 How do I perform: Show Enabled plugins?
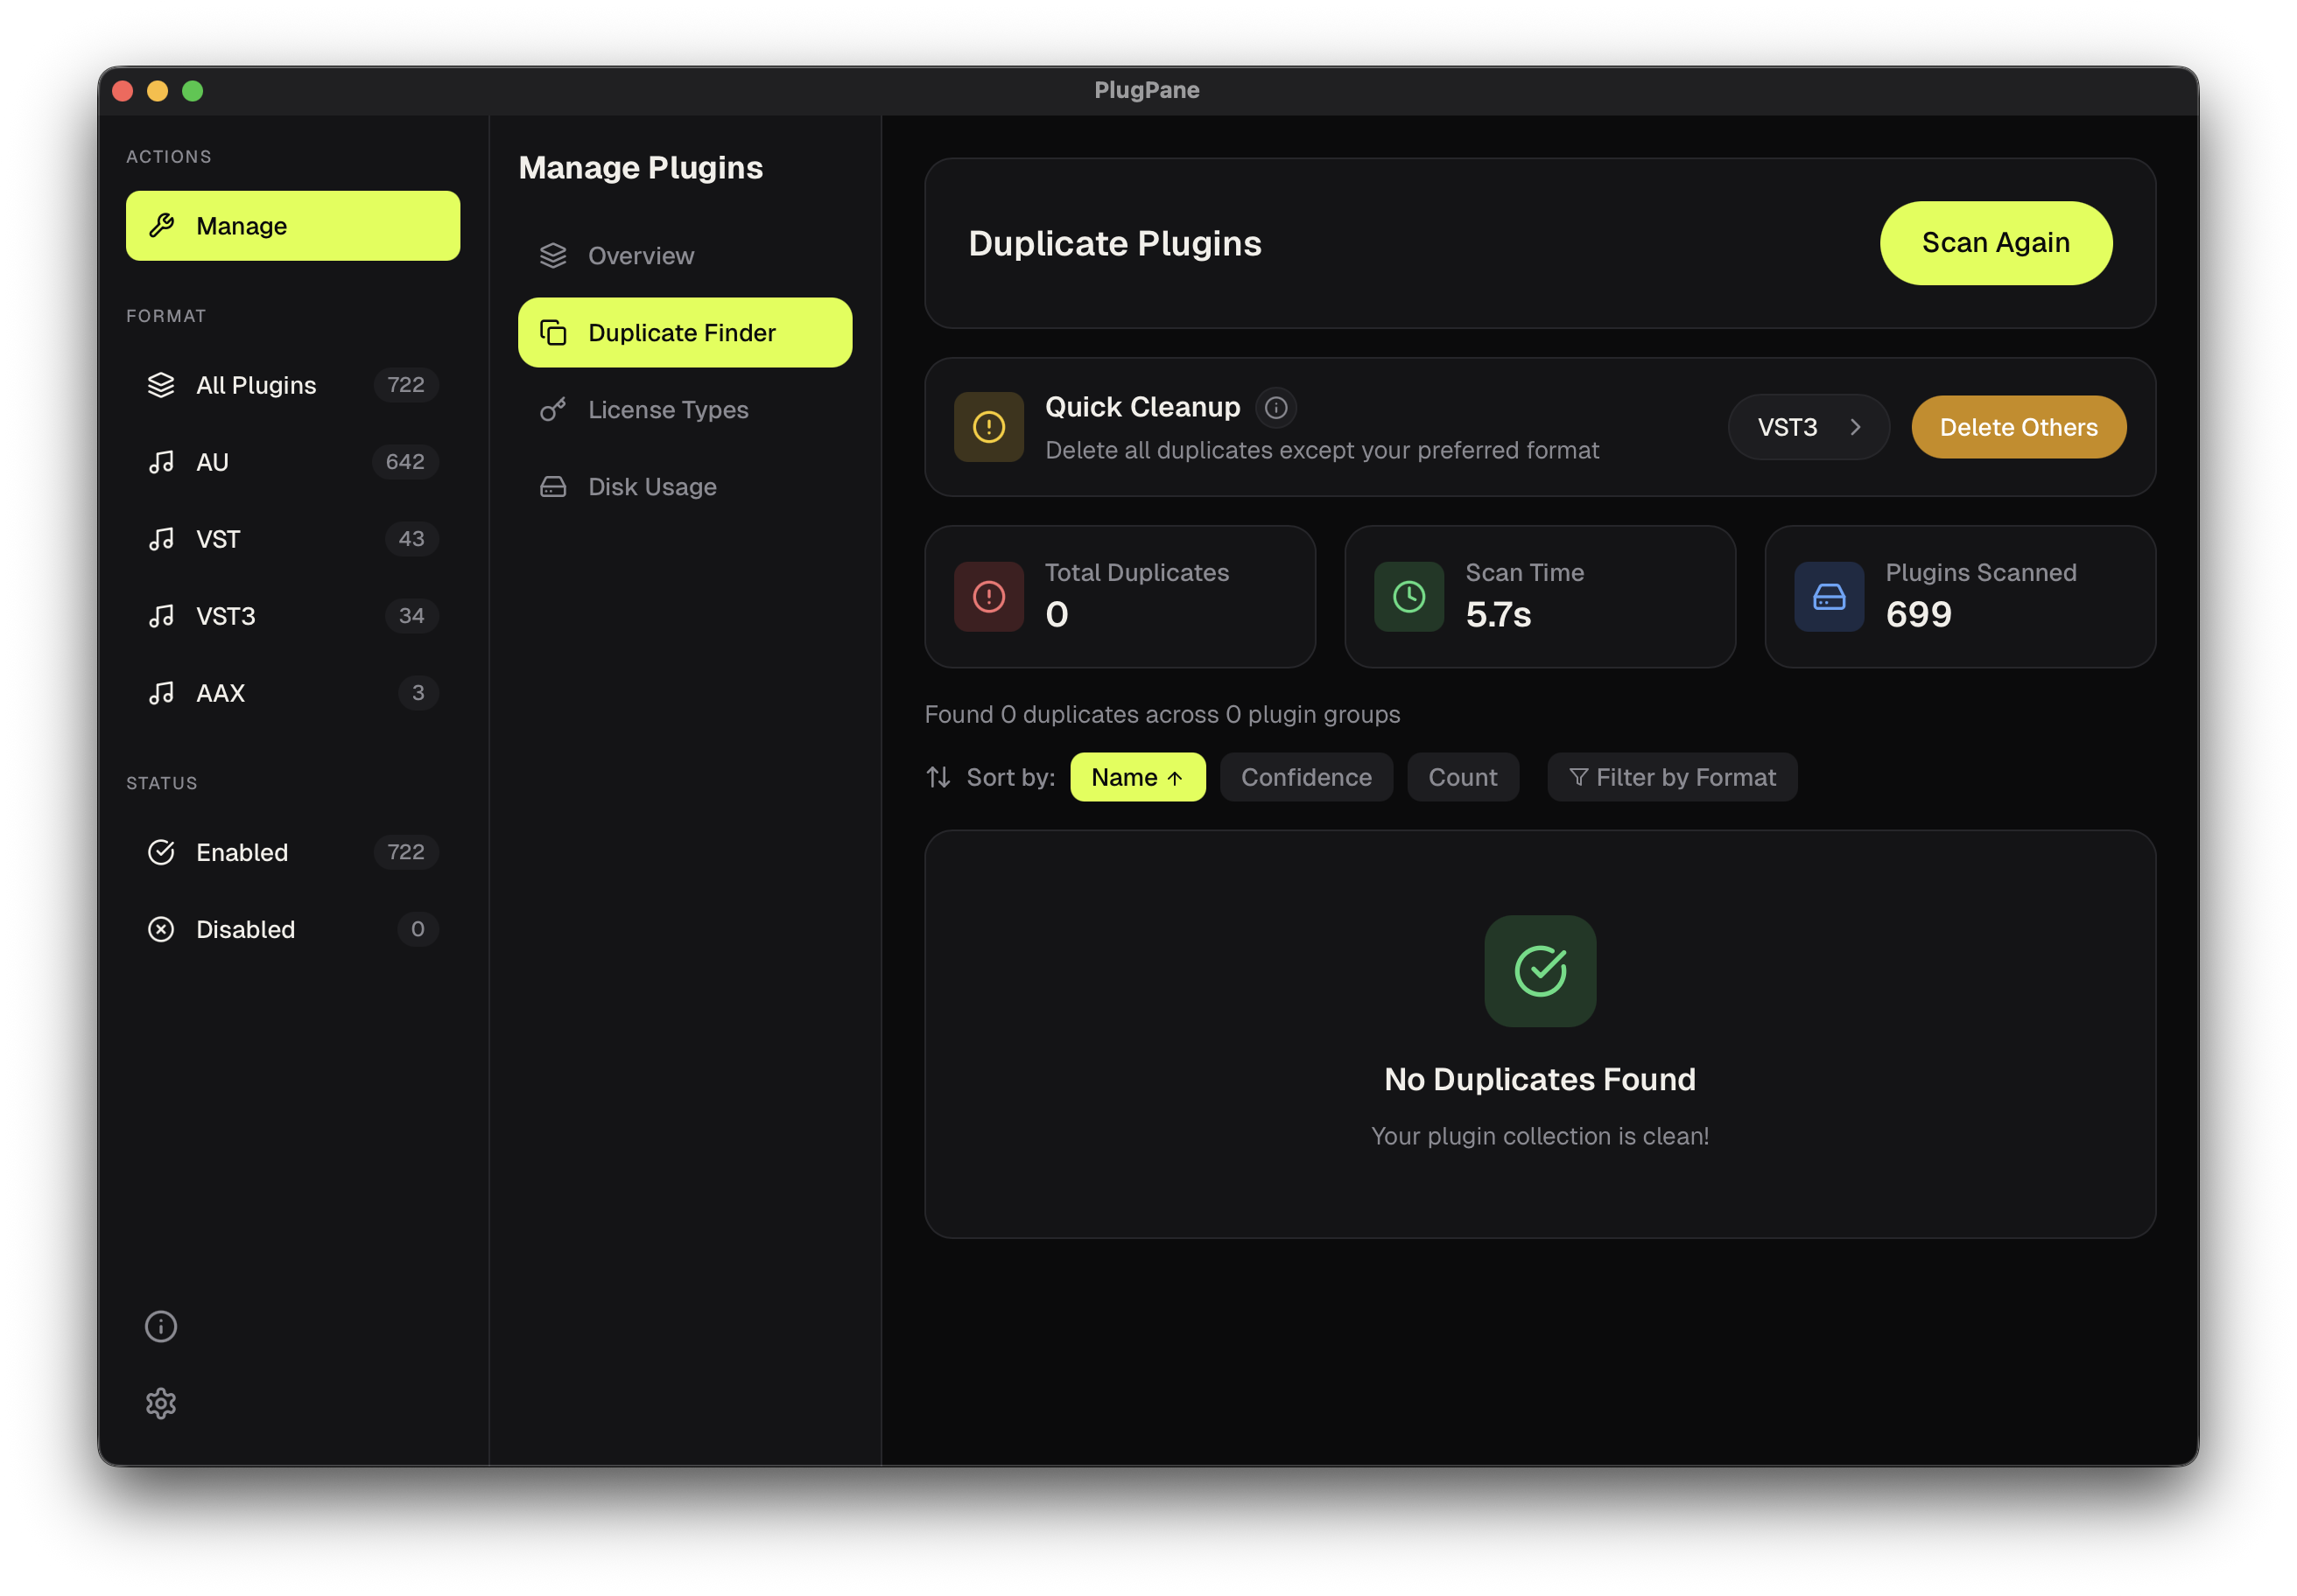point(292,852)
